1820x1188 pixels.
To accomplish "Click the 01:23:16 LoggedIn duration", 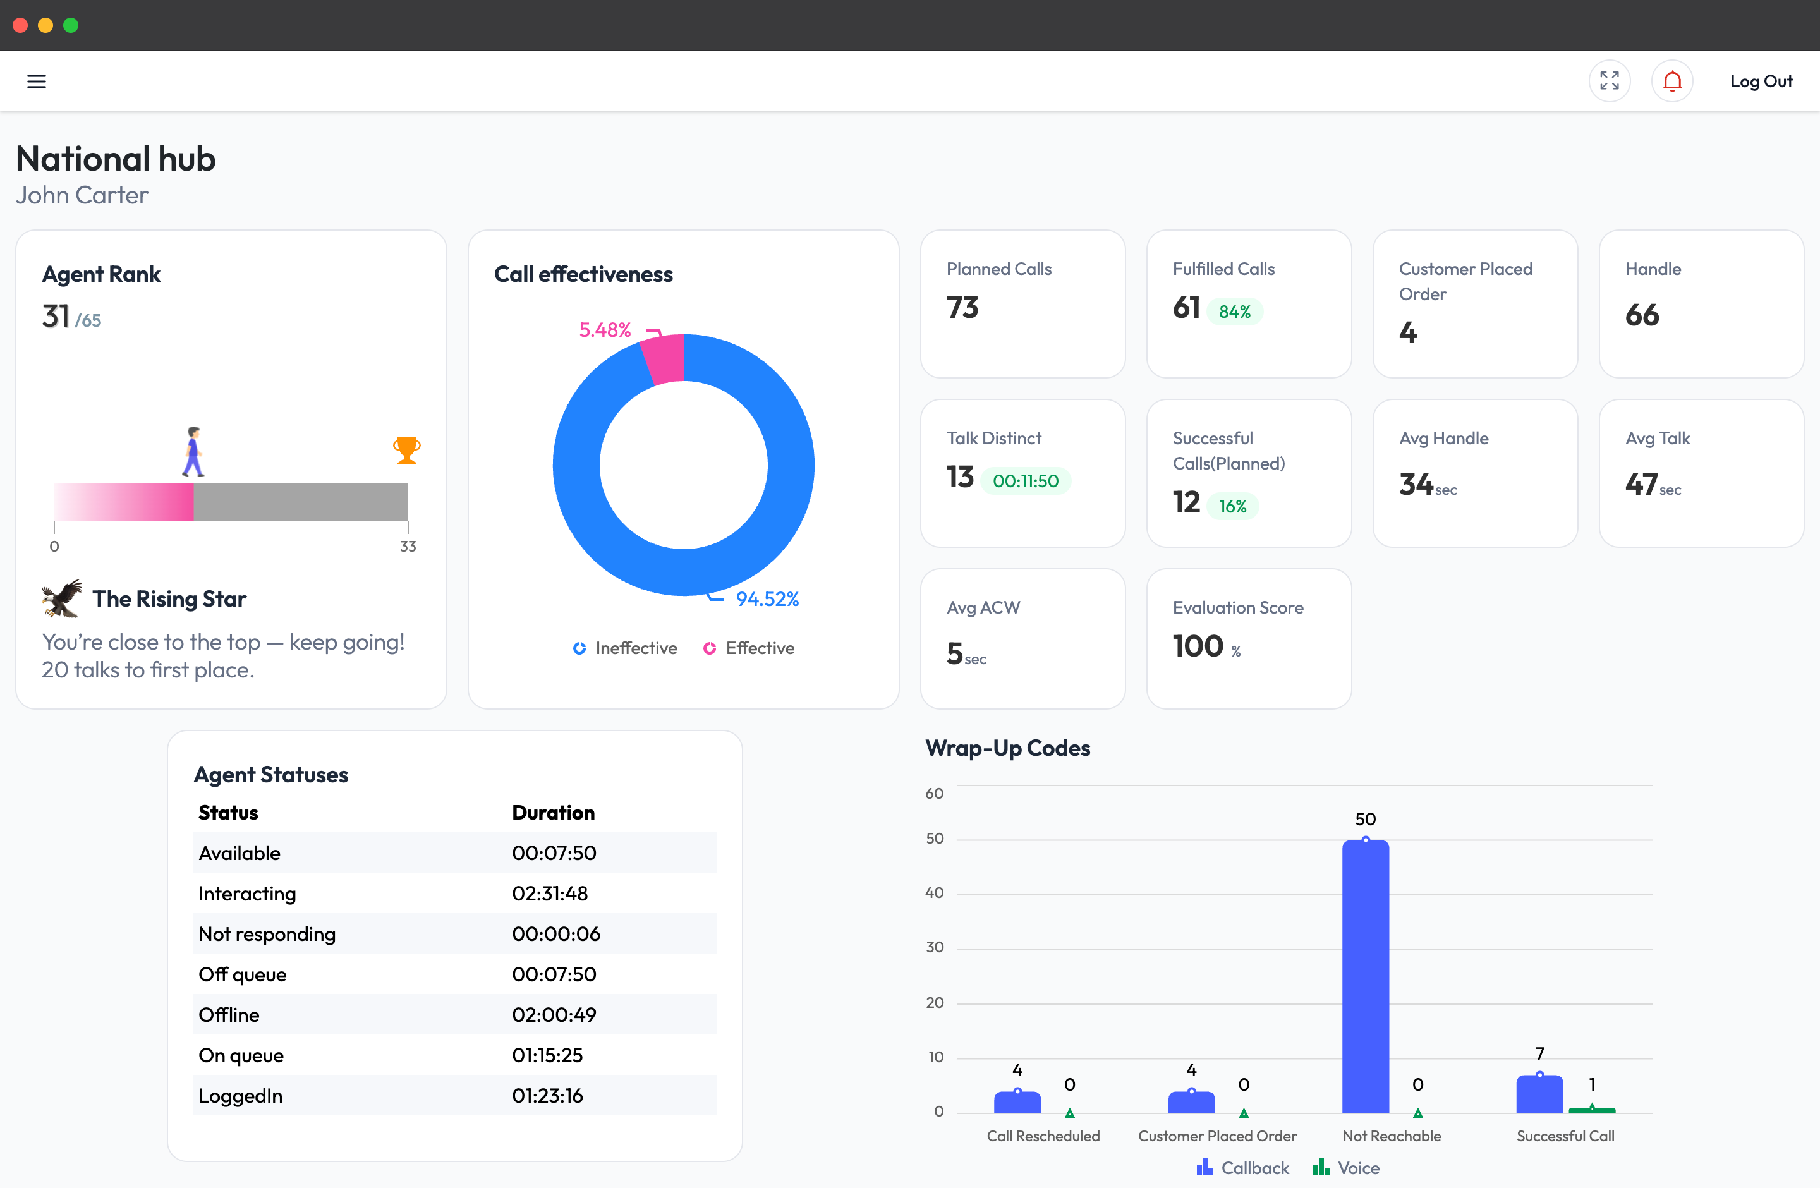I will (547, 1096).
